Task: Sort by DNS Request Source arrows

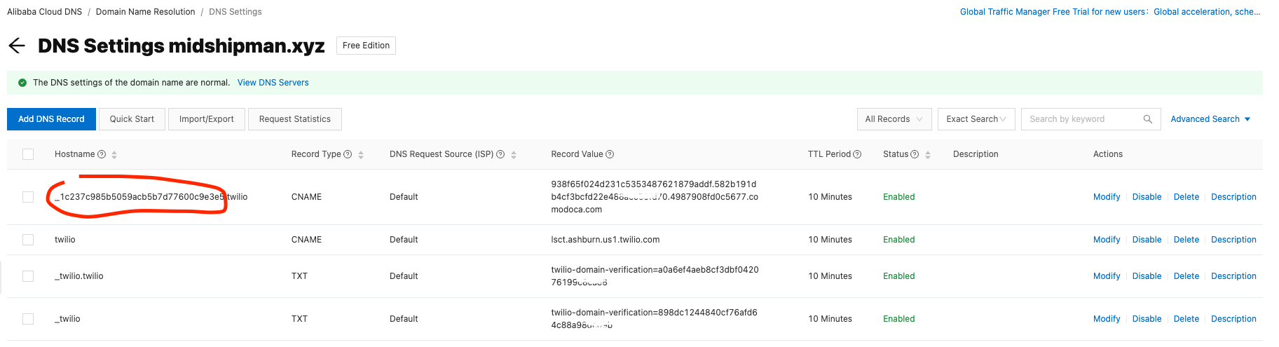Action: click(x=514, y=155)
